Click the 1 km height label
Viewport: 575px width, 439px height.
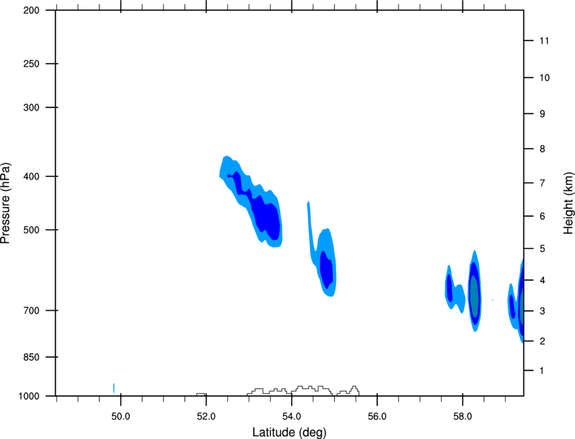pyautogui.click(x=542, y=371)
